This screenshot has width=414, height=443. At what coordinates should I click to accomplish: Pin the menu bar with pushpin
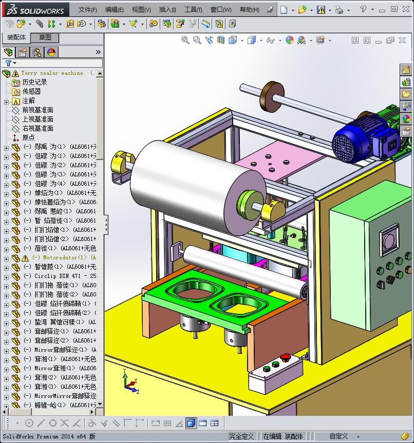coord(270,10)
